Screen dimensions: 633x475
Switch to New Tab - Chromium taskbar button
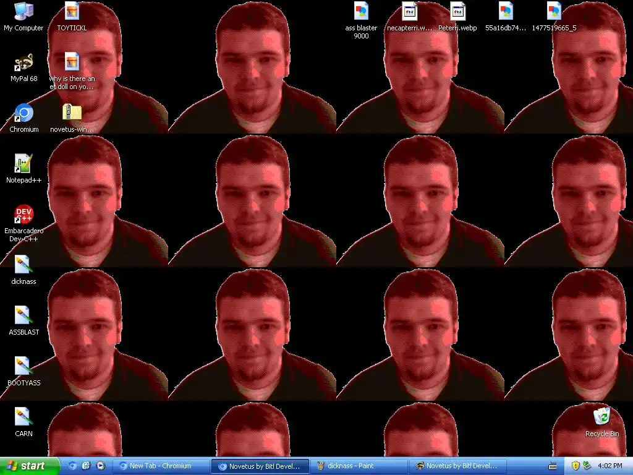pos(161,466)
